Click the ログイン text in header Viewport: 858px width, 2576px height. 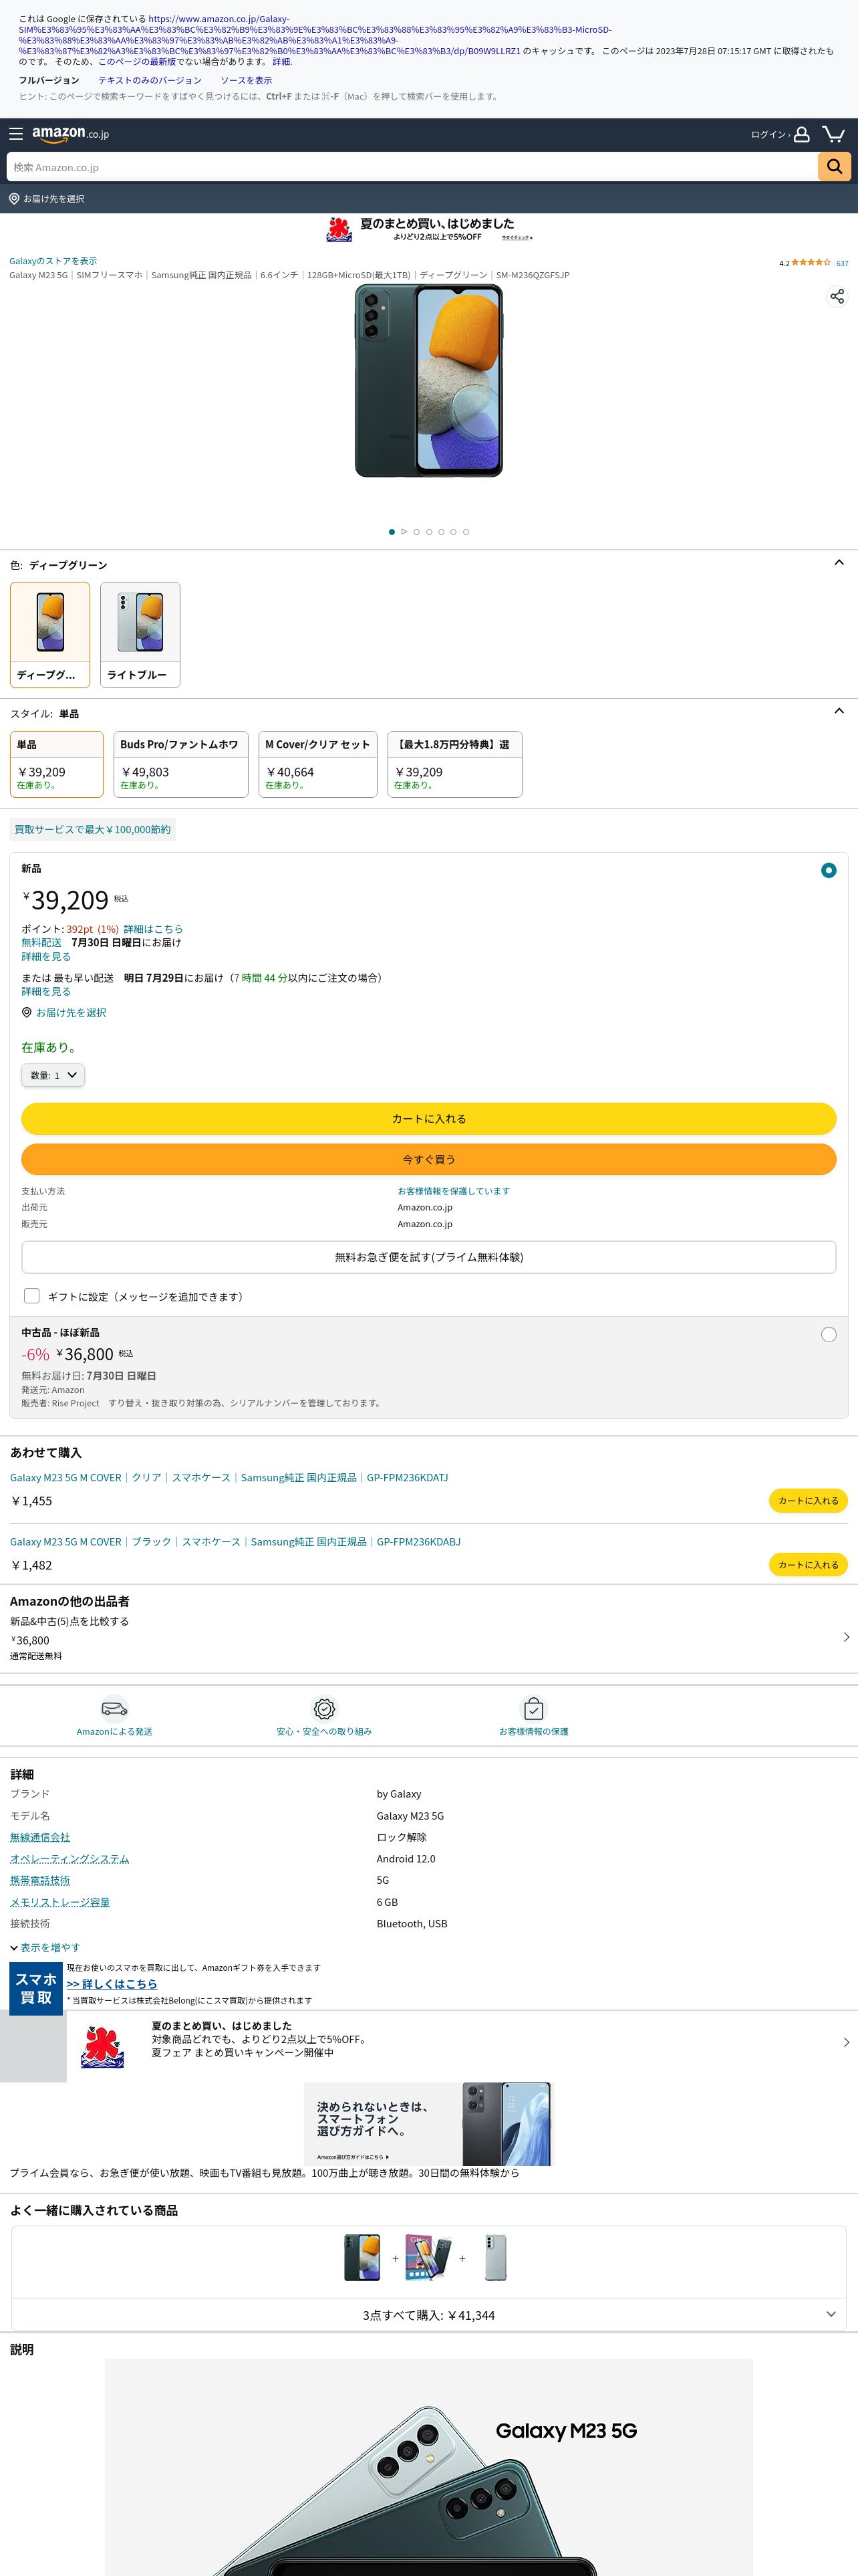click(768, 134)
